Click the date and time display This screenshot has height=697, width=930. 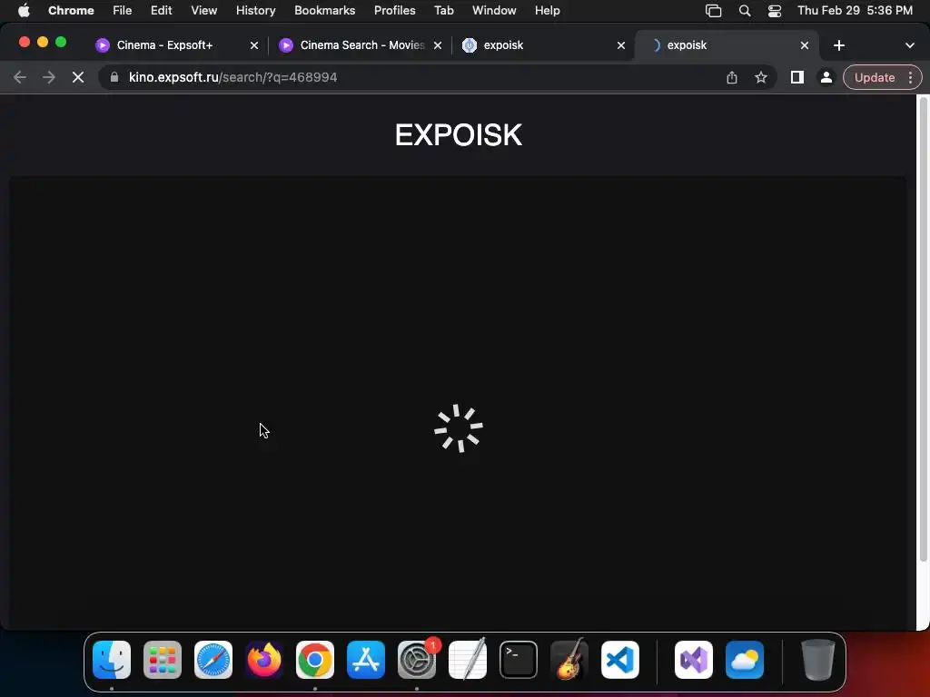click(x=855, y=10)
